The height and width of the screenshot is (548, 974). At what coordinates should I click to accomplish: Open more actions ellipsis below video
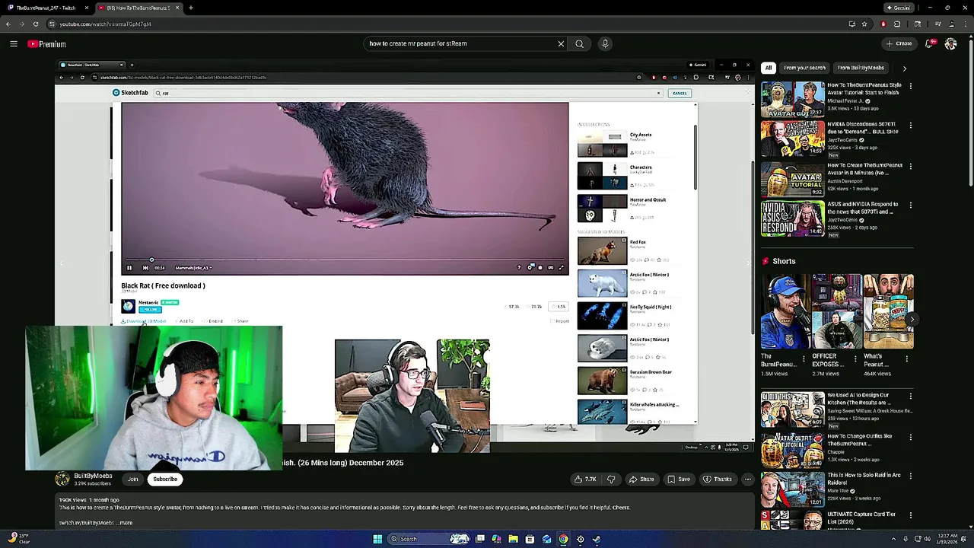pyautogui.click(x=748, y=479)
